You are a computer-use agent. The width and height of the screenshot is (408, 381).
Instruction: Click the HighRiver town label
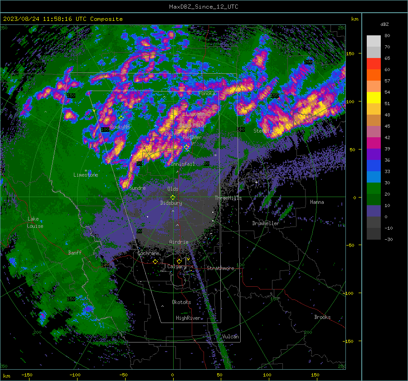188,318
